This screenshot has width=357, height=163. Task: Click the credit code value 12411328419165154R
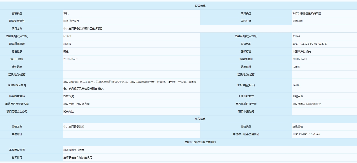pyautogui.click(x=306, y=134)
